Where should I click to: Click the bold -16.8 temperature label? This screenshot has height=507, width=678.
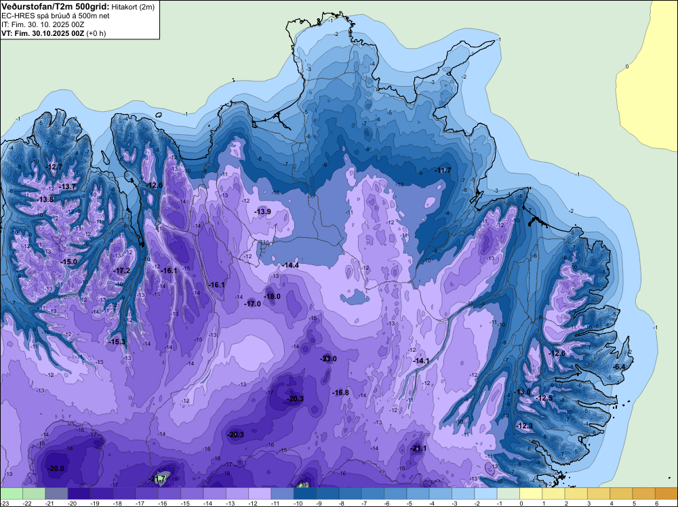pos(341,392)
